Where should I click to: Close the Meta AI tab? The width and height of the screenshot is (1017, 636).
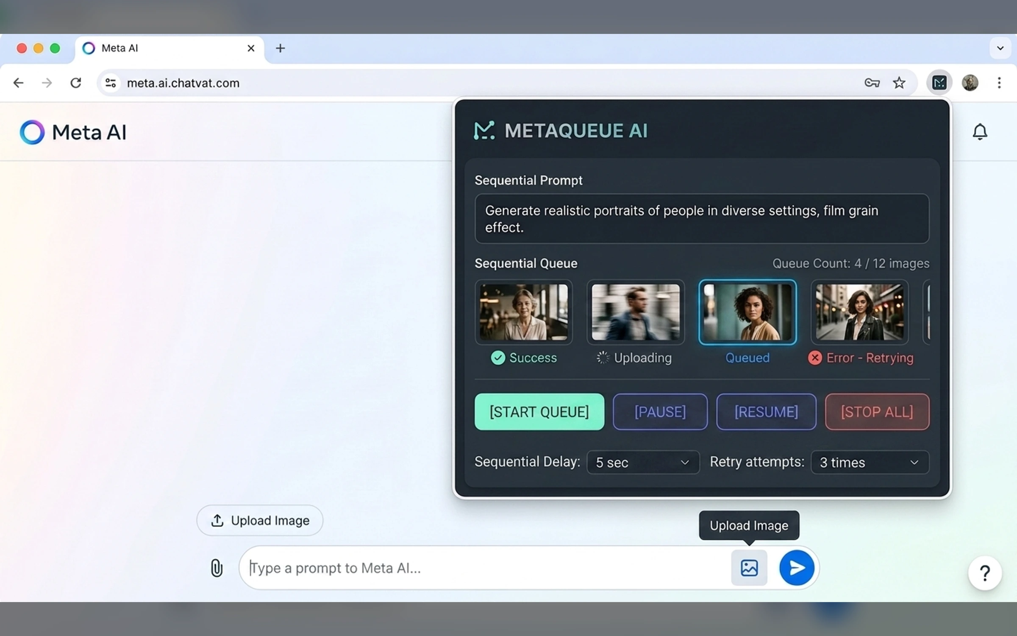pyautogui.click(x=251, y=48)
